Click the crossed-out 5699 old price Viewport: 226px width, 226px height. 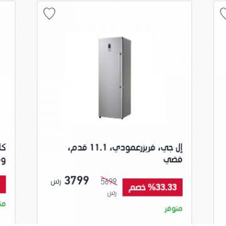click(109, 181)
